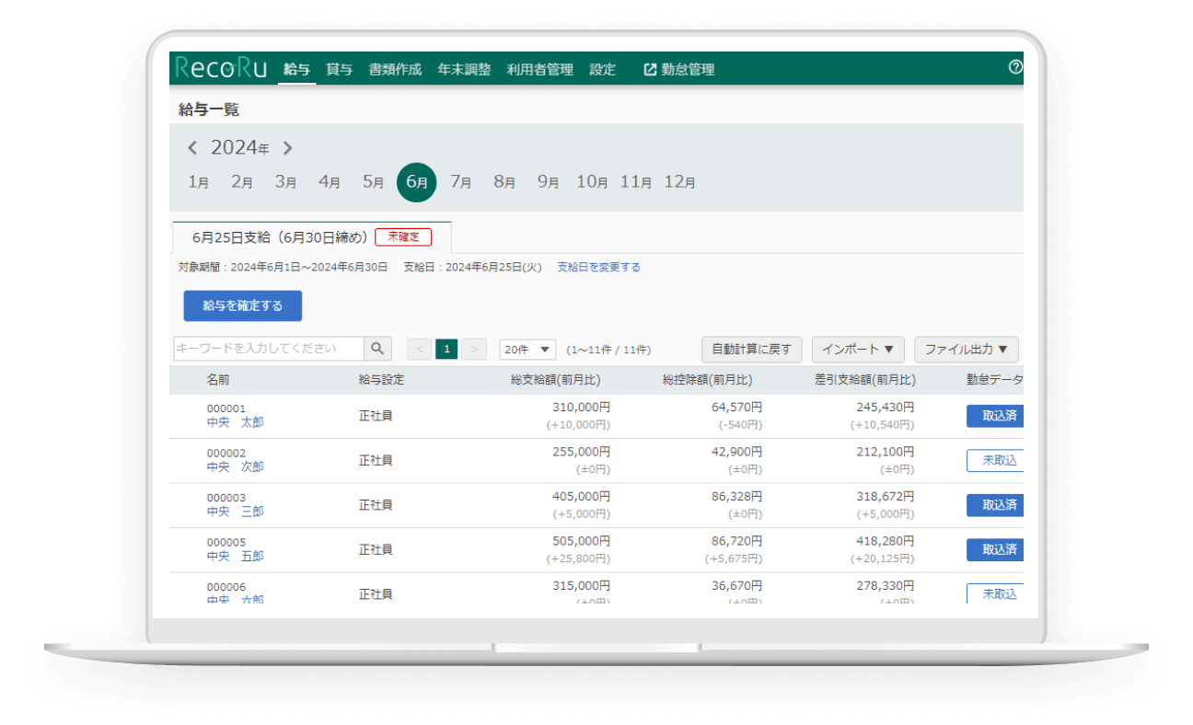Image resolution: width=1193 pixels, height=725 pixels.
Task: Click the search magnifier icon
Action: (377, 349)
